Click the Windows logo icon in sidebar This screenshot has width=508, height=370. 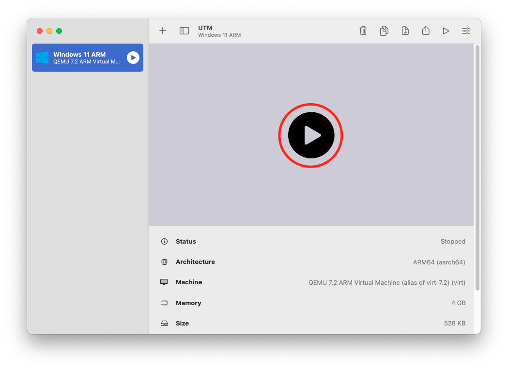pyautogui.click(x=42, y=58)
